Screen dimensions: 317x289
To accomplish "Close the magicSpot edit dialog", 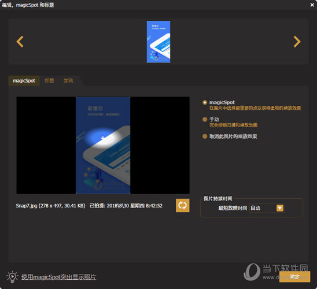I will click(x=312, y=5).
